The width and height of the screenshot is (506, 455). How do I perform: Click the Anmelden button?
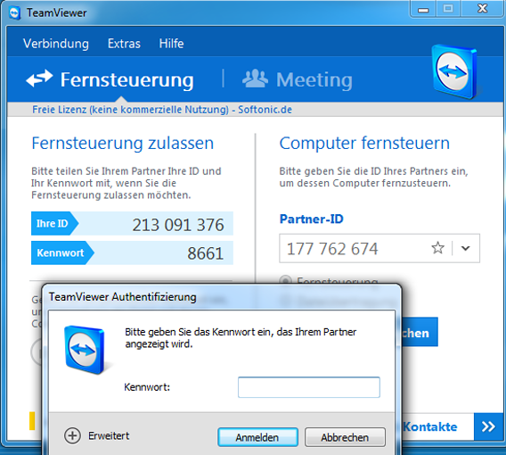tap(257, 437)
